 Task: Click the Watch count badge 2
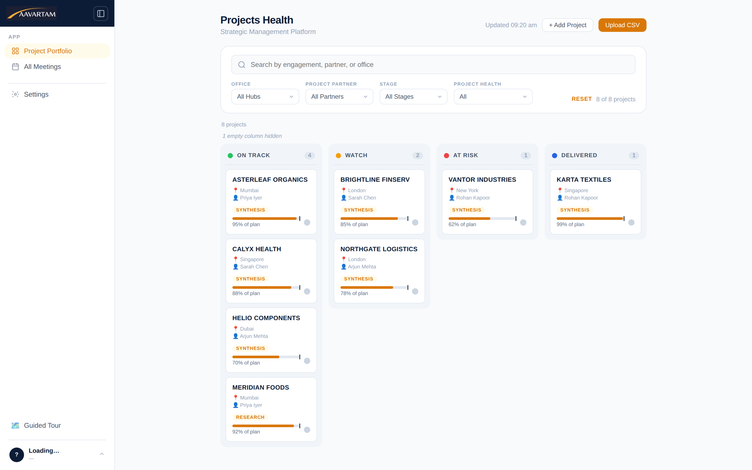(418, 155)
